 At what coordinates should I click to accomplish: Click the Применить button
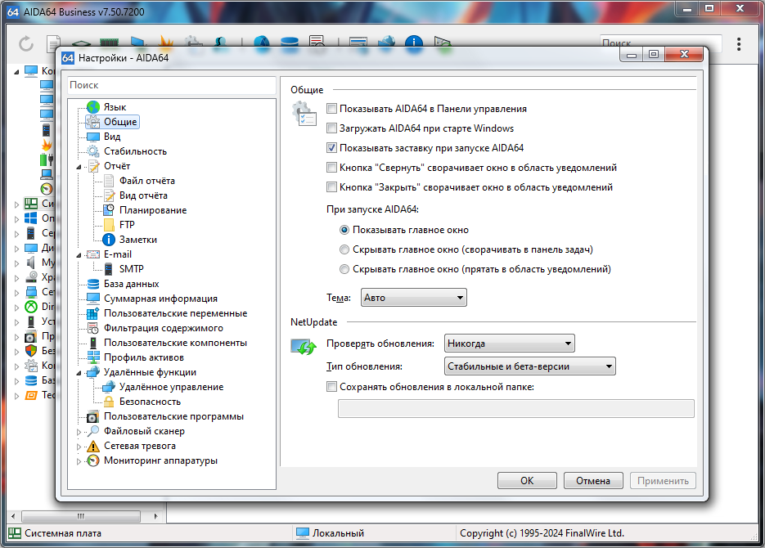(x=663, y=481)
